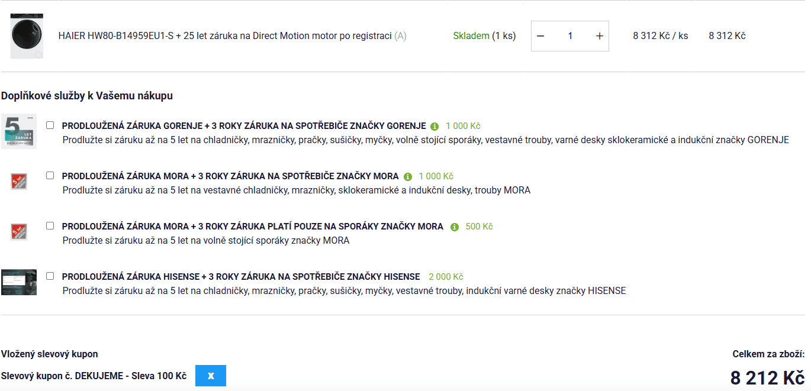Enable the Gorenje extended warranty checkbox

click(x=50, y=125)
